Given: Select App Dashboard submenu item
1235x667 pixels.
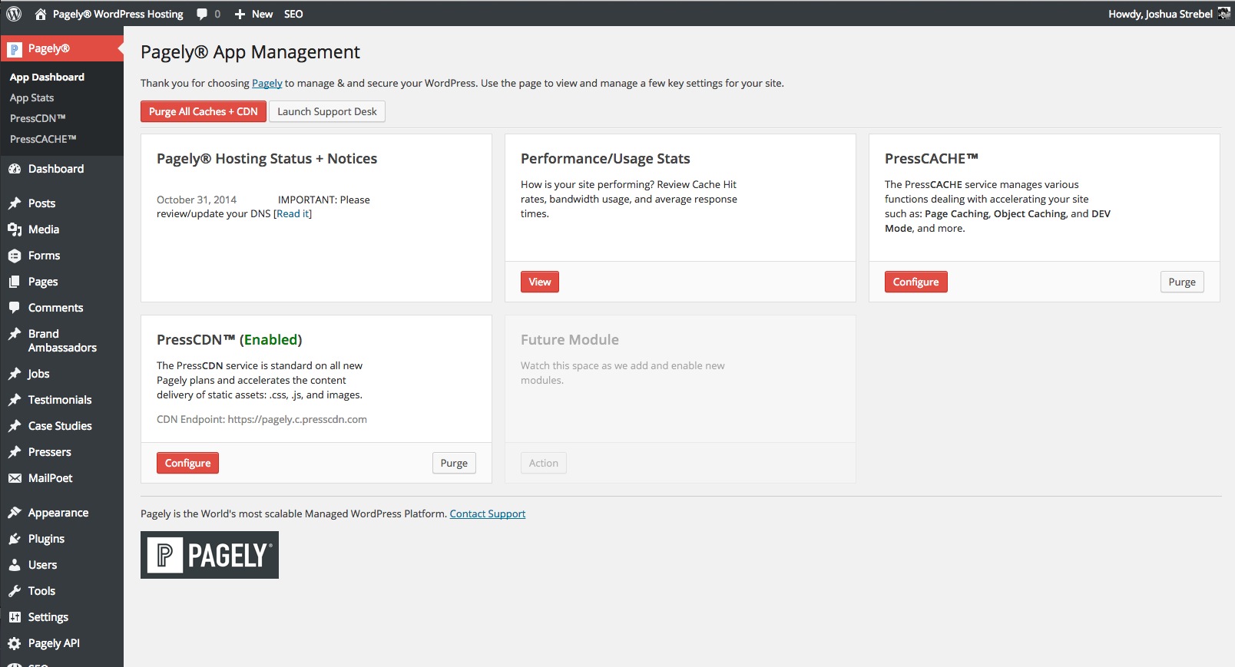Looking at the screenshot, I should point(47,77).
